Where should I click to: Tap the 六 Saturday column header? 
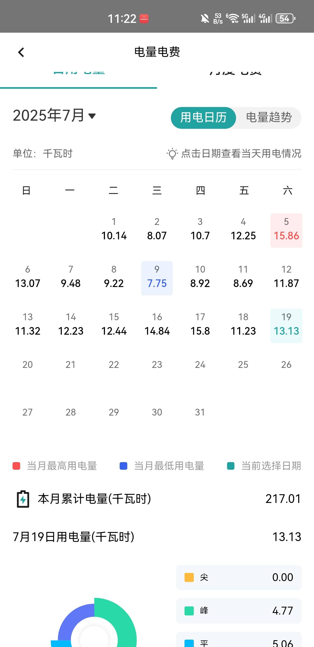(x=288, y=190)
